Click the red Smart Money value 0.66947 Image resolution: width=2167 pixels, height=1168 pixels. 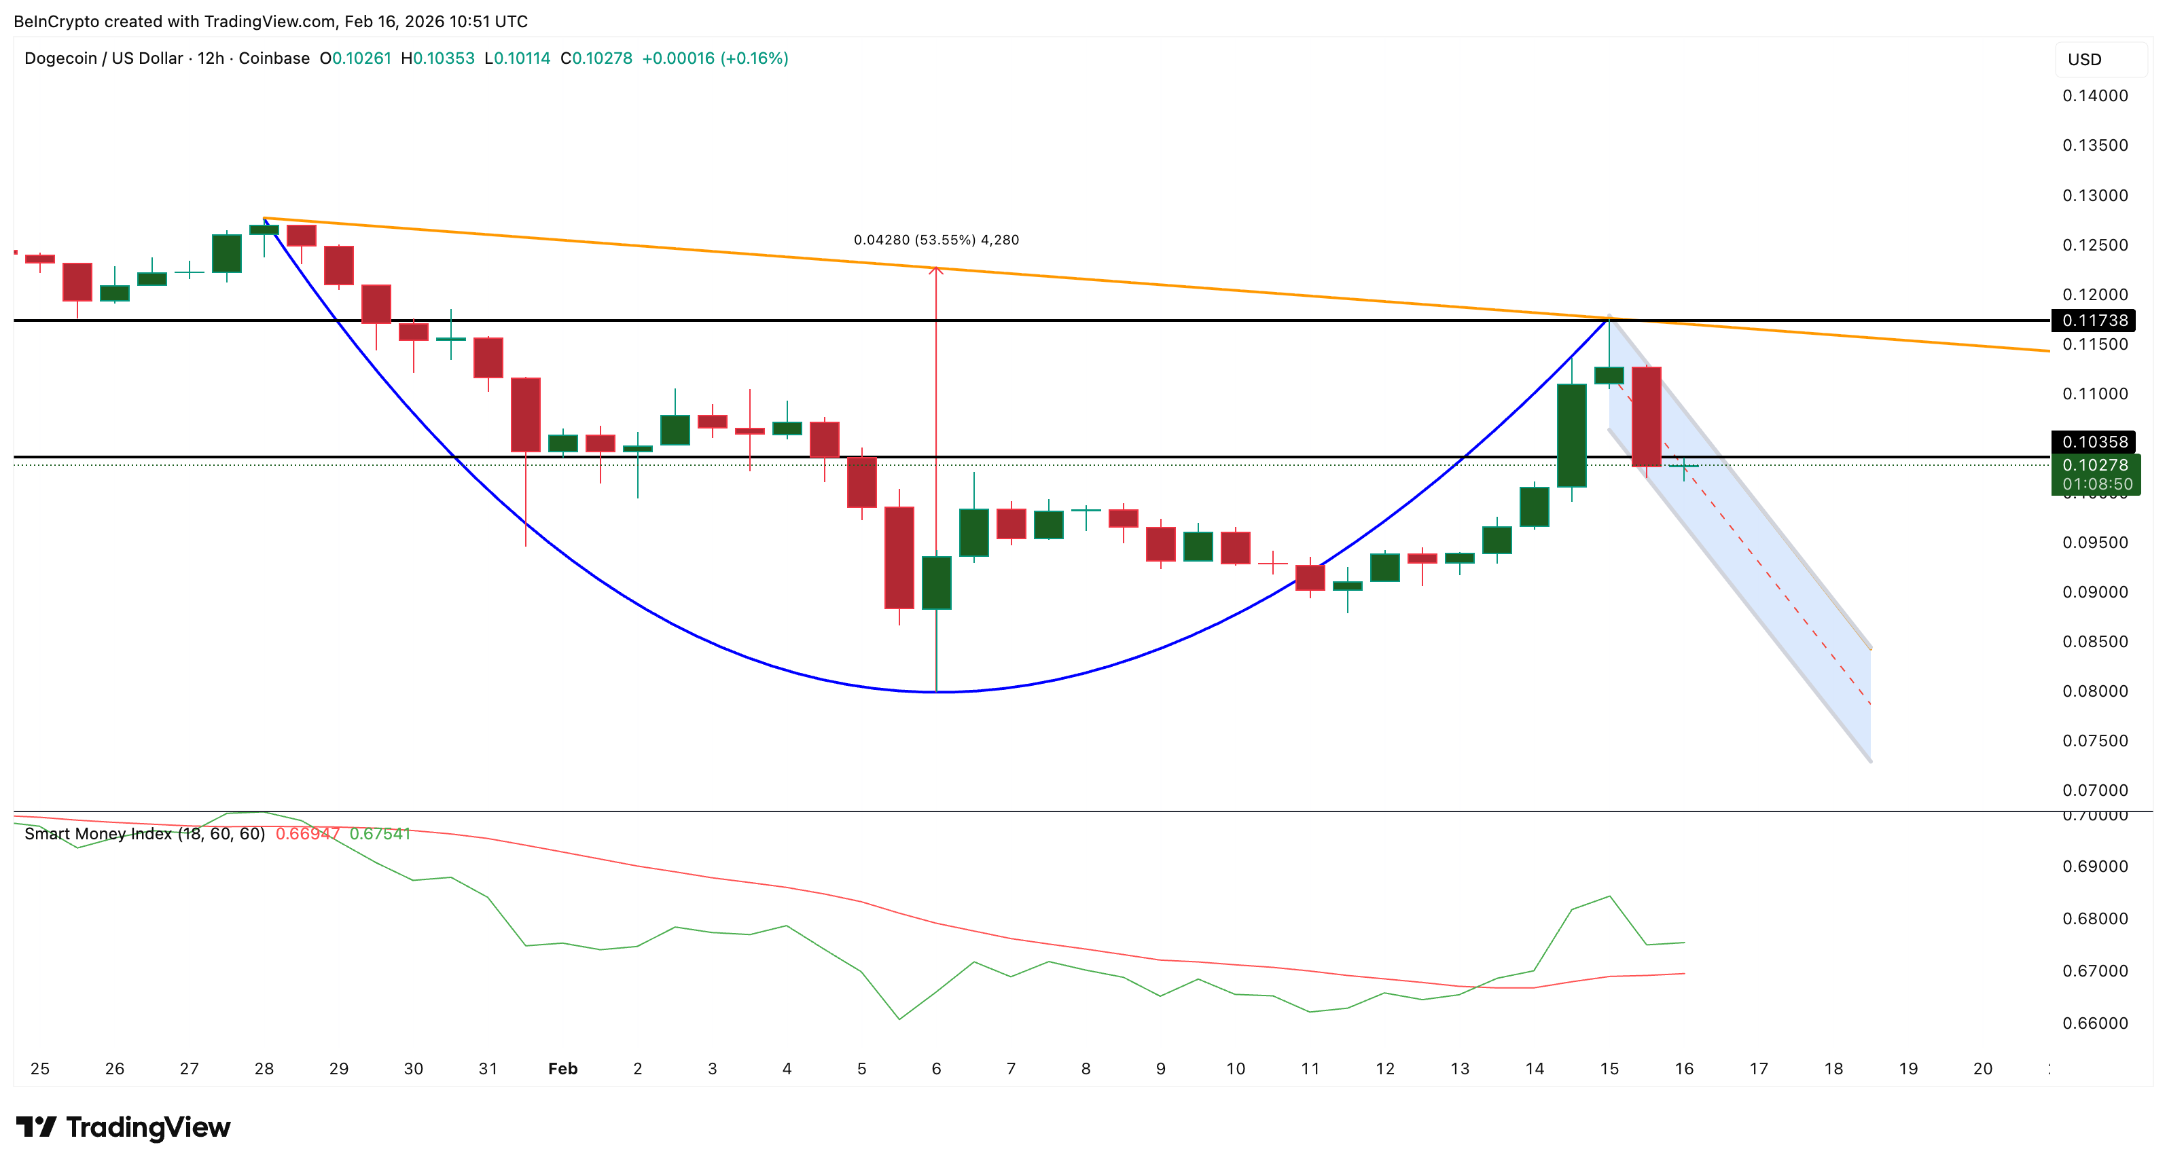[307, 833]
